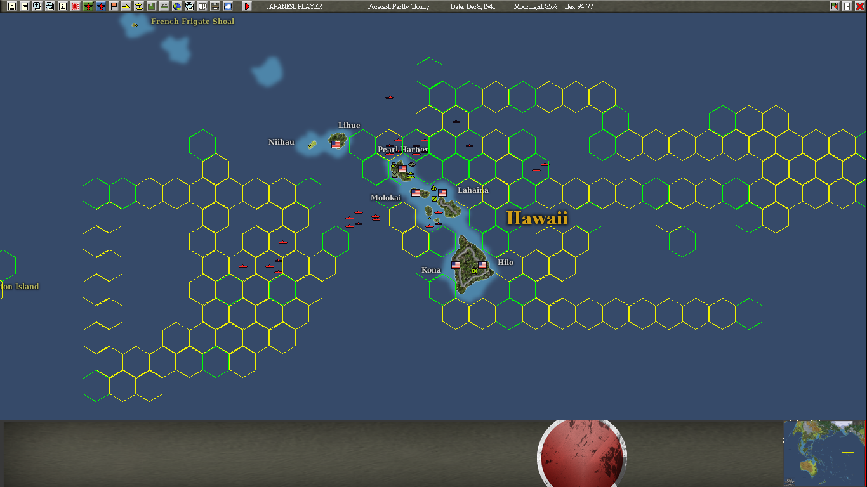The height and width of the screenshot is (487, 867).
Task: Select the Lihue base flag
Action: [x=336, y=145]
